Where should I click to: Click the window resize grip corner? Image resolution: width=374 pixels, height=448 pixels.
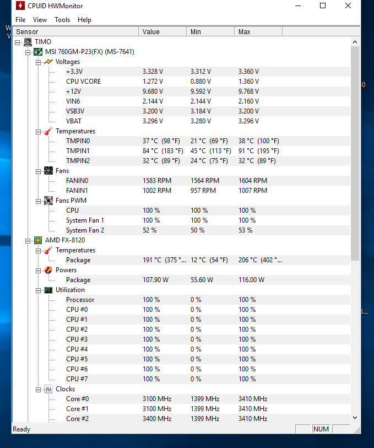click(x=357, y=430)
